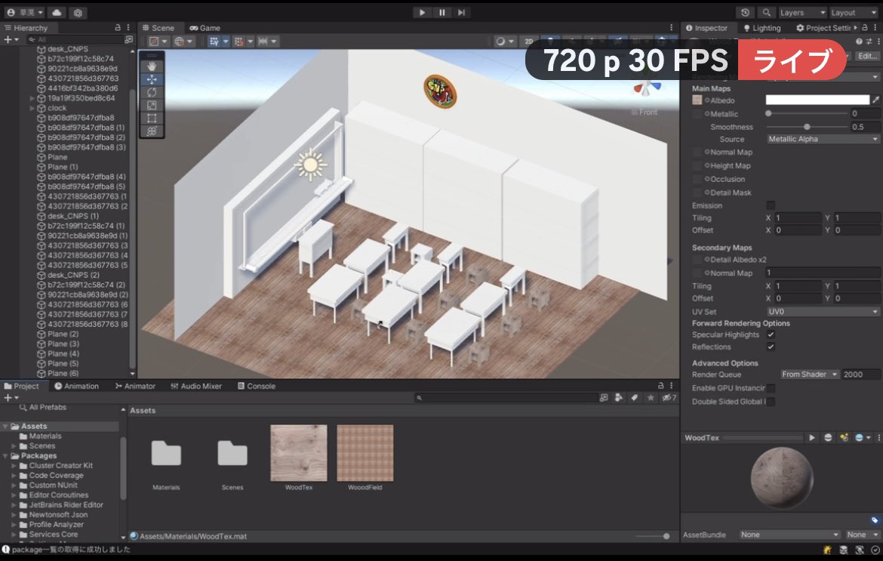
Task: Click the global search magnifier icon
Action: [766, 12]
